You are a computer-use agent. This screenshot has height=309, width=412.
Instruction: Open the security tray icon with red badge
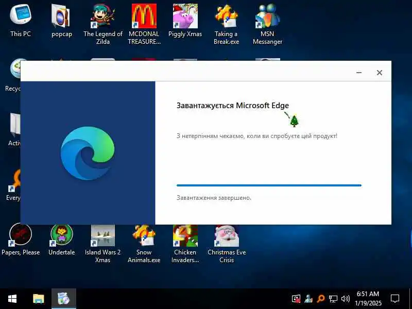pyautogui.click(x=296, y=299)
